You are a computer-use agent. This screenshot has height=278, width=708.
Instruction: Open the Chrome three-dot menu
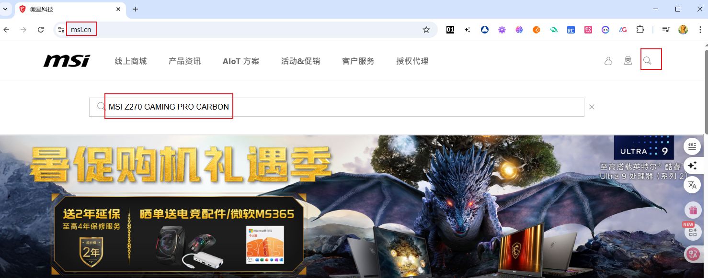[x=700, y=30]
